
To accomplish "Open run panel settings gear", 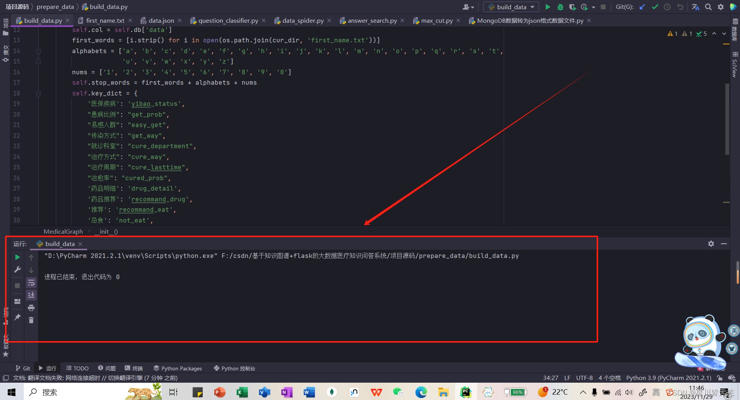I will tap(711, 244).
